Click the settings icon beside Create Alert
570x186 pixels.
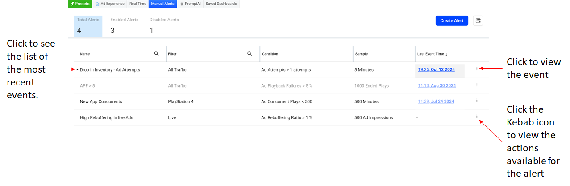coord(478,21)
